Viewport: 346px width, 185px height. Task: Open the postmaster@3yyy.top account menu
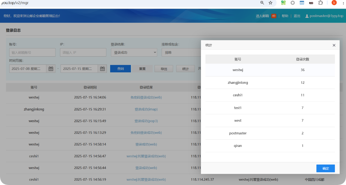click(x=324, y=16)
